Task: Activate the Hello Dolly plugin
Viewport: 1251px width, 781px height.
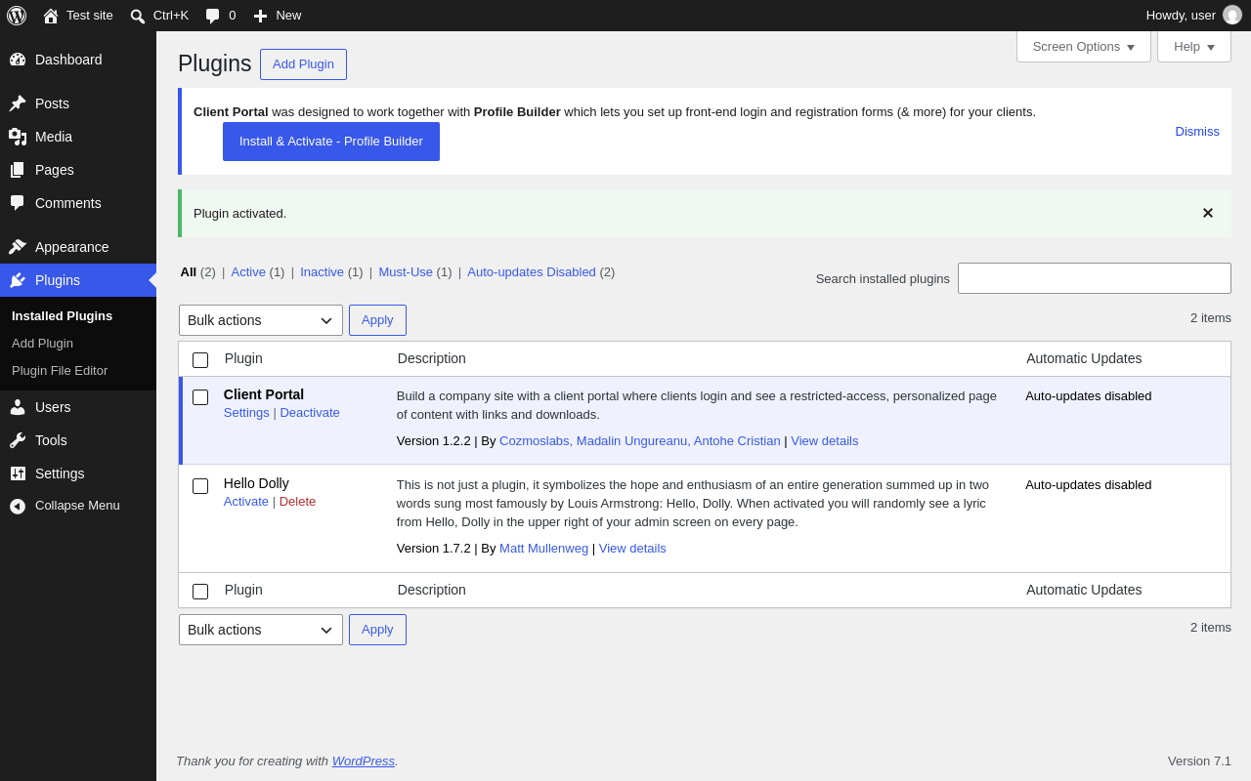Action: (x=246, y=502)
